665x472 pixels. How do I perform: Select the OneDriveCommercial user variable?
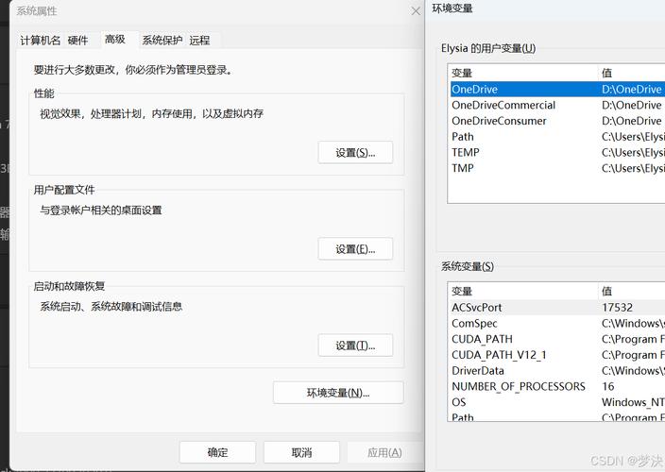pos(557,105)
